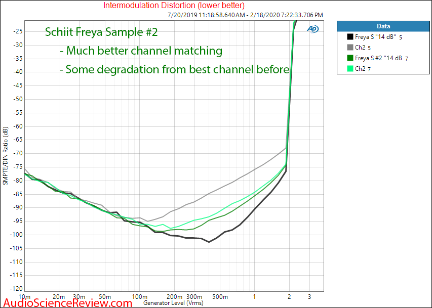Click the AP logo in the chart corner
The image size is (432, 308).
pyautogui.click(x=312, y=29)
